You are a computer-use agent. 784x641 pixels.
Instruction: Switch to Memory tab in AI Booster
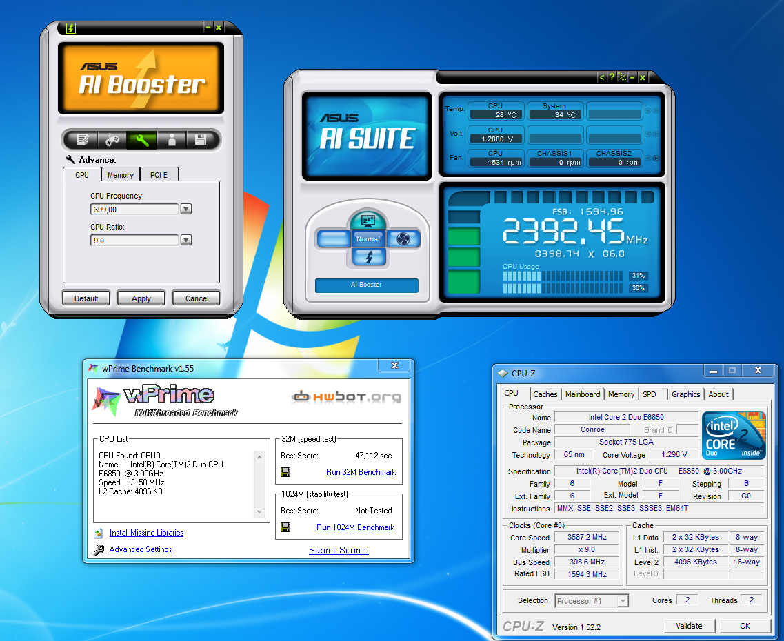point(121,175)
